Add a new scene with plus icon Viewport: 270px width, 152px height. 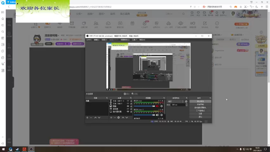click(87, 118)
